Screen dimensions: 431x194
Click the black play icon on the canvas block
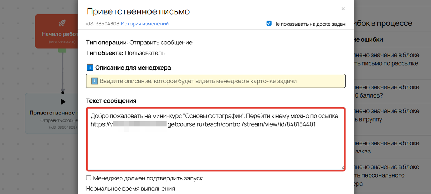pos(63,101)
